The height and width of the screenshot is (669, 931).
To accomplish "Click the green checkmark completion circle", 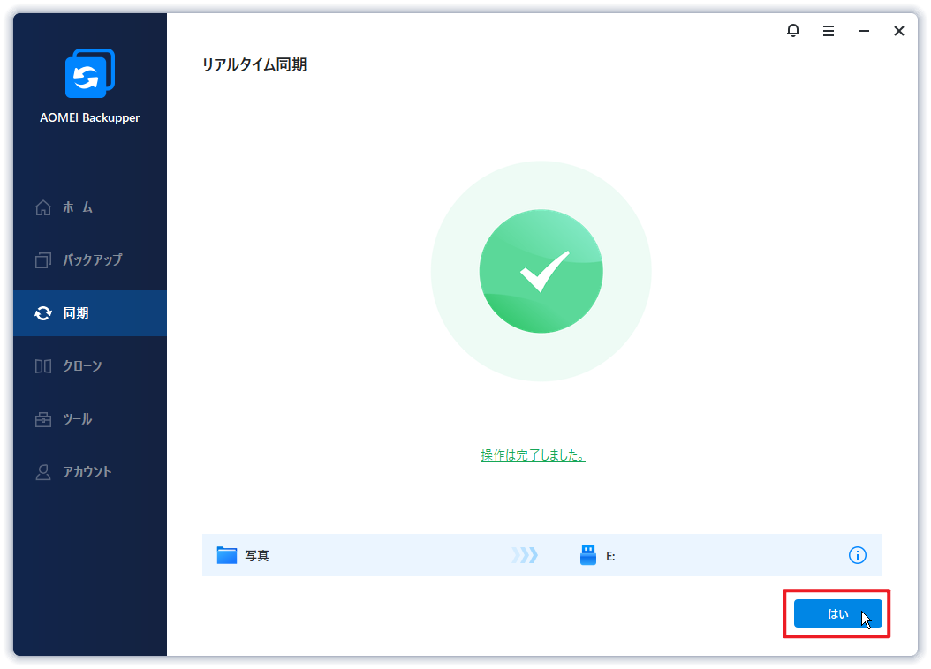I will point(541,271).
